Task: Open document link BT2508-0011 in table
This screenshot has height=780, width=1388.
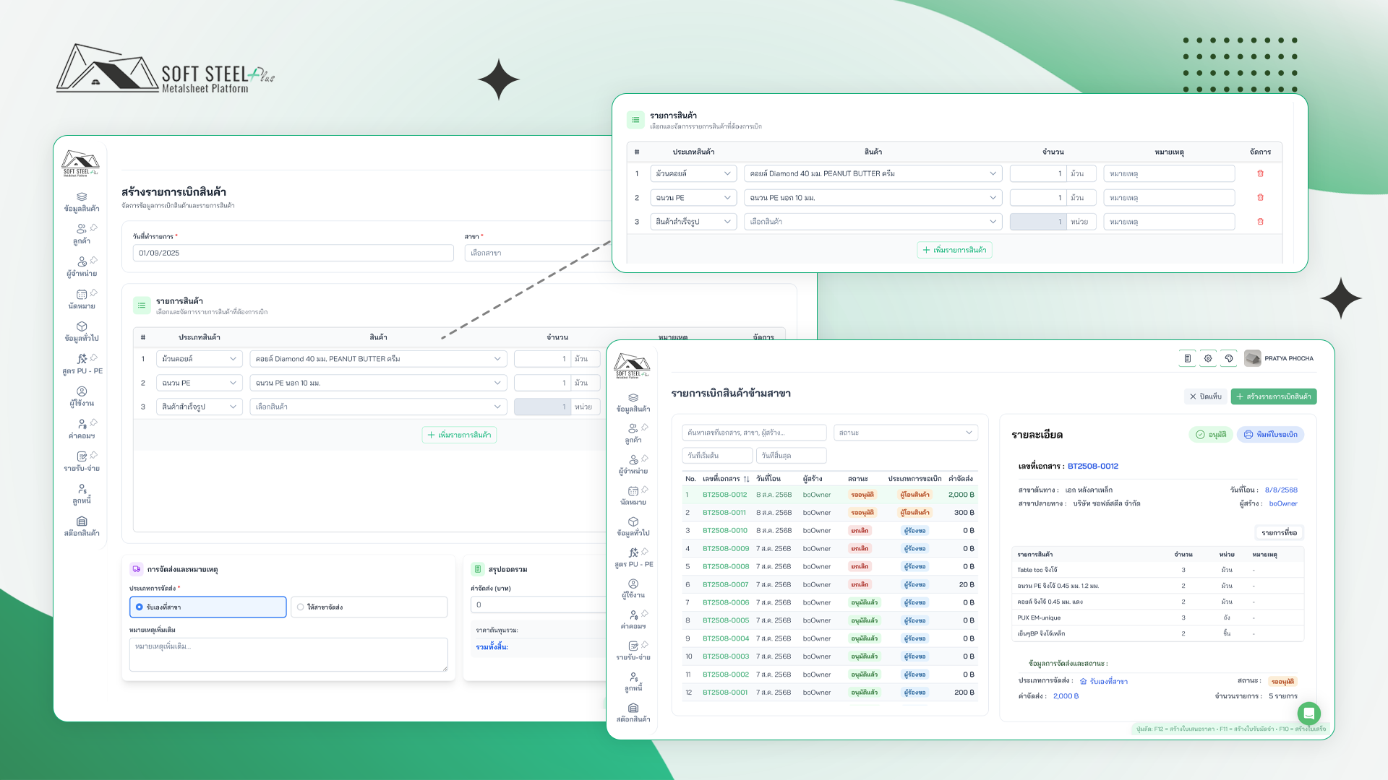Action: 724,513
